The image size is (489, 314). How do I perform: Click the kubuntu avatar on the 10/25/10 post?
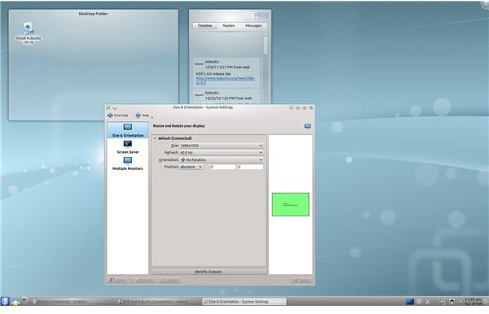point(199,95)
